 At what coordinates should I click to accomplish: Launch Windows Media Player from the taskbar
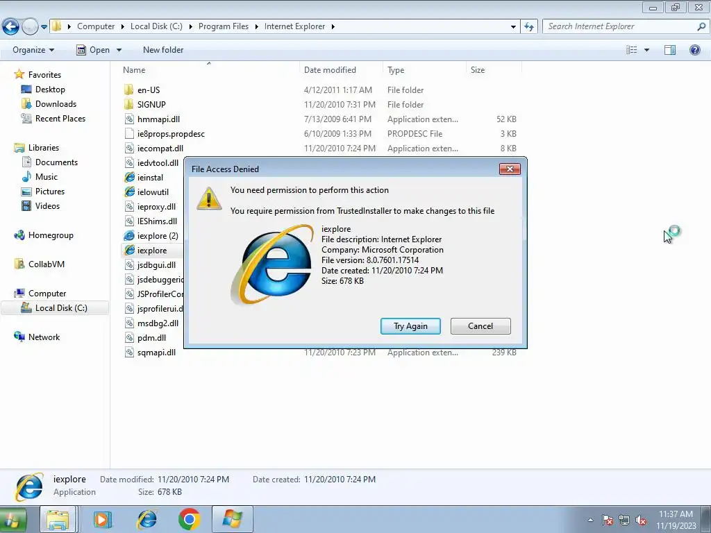click(103, 519)
